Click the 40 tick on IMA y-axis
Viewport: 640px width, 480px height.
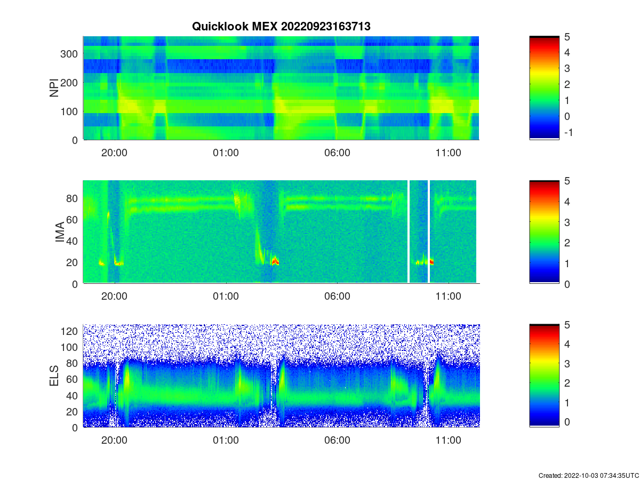click(73, 241)
